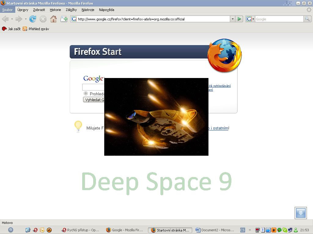
Task: Open the Nástroje menu
Action: coord(88,10)
